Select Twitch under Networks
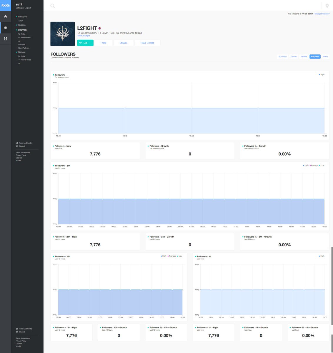The height and width of the screenshot is (353, 333). click(21, 21)
